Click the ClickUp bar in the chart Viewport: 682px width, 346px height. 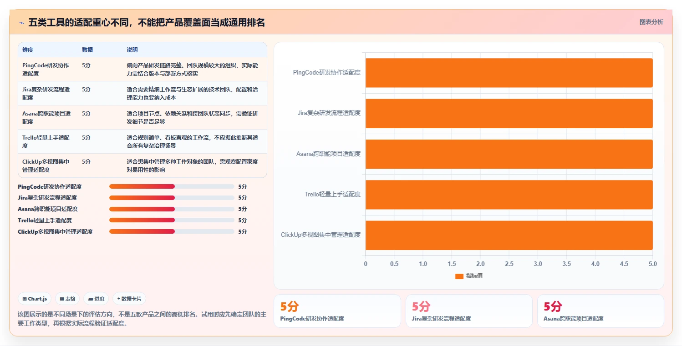pyautogui.click(x=509, y=235)
